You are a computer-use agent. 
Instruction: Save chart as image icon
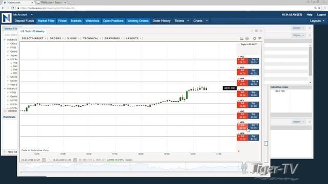pyautogui.click(x=241, y=39)
